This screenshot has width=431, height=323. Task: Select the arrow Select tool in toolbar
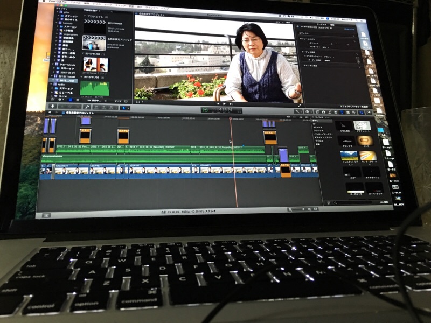(125, 107)
